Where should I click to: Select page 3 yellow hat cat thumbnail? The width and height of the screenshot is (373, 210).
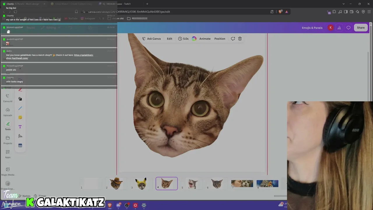[141, 183]
